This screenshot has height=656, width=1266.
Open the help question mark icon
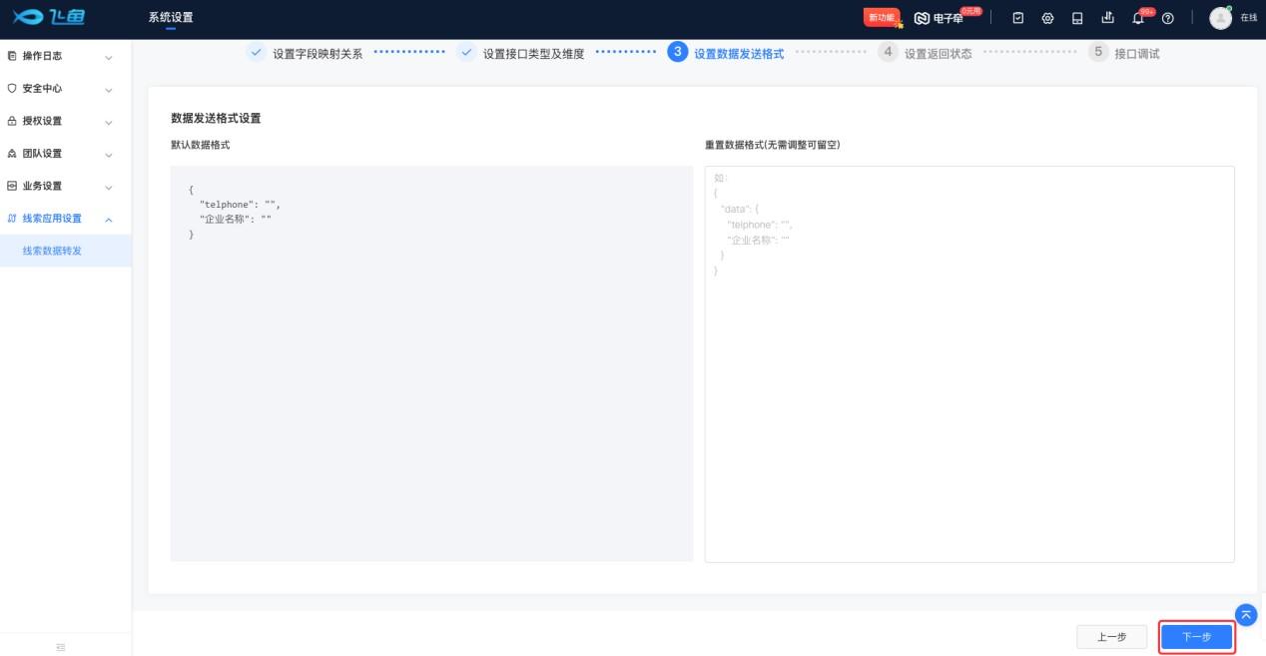pyautogui.click(x=1167, y=18)
